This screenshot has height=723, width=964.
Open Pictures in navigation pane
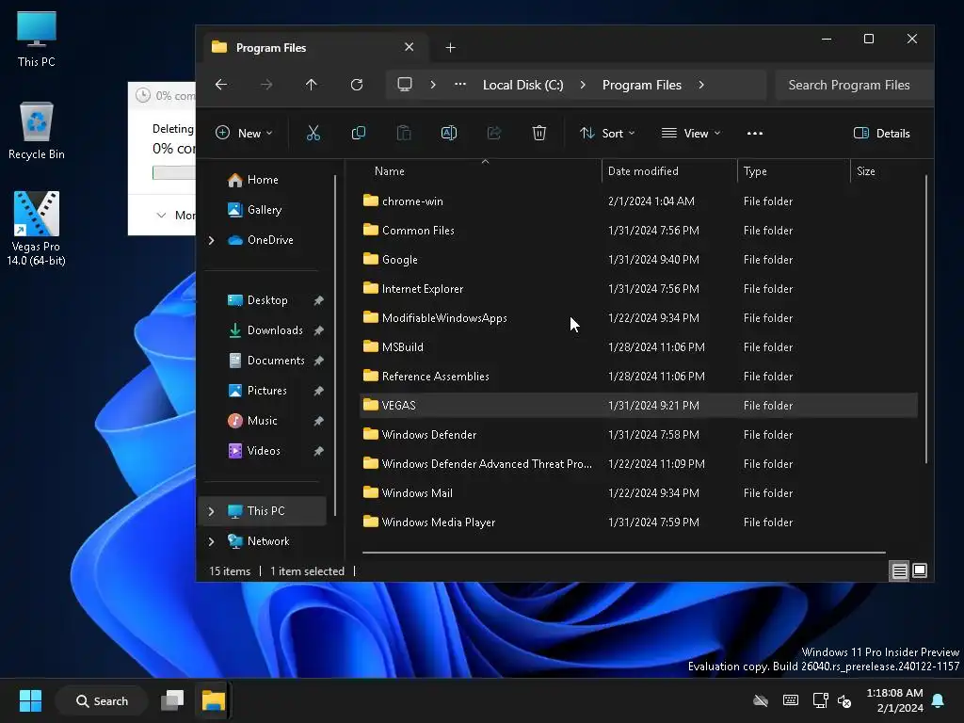(x=266, y=391)
